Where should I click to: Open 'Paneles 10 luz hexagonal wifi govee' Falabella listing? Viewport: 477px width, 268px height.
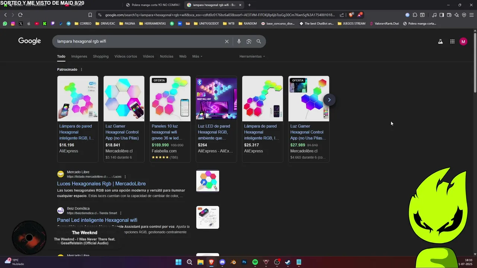170,119
